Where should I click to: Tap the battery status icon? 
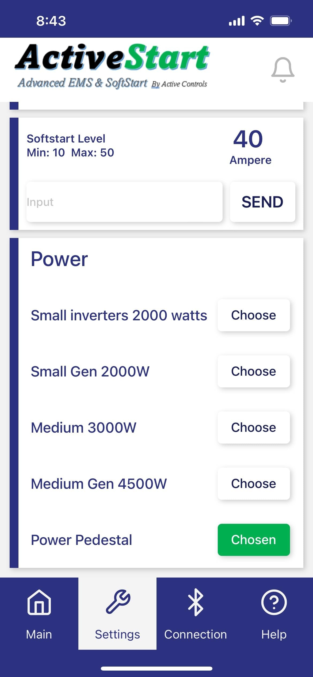point(281,21)
